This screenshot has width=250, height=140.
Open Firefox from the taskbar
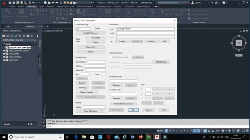tap(141, 137)
